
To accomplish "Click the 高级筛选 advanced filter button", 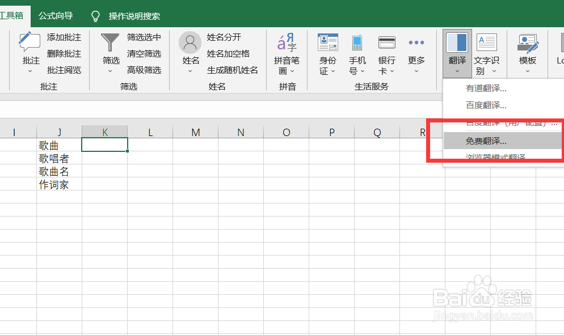I will 144,69.
